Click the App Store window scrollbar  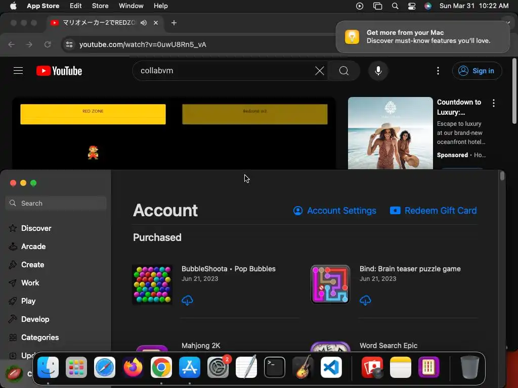click(502, 176)
